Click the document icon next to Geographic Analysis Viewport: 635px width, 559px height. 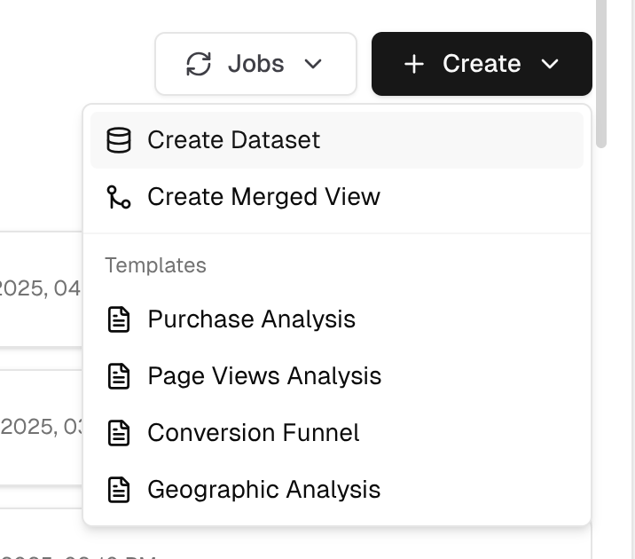119,490
